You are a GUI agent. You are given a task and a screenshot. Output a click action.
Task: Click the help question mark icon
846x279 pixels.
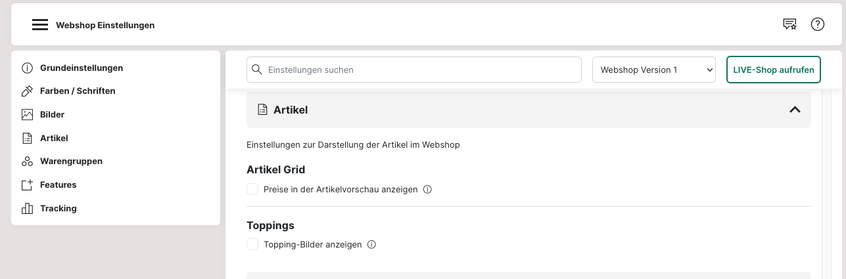point(818,24)
